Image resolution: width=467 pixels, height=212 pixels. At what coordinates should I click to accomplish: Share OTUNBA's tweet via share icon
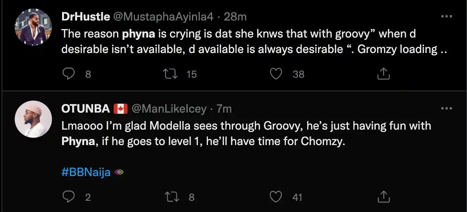coord(383,197)
